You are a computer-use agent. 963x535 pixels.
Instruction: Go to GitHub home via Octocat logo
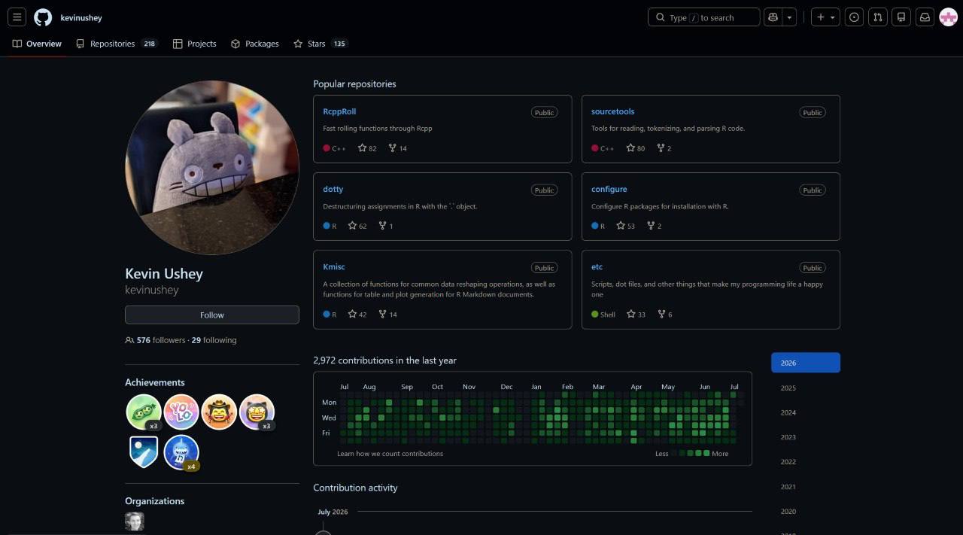[43, 17]
